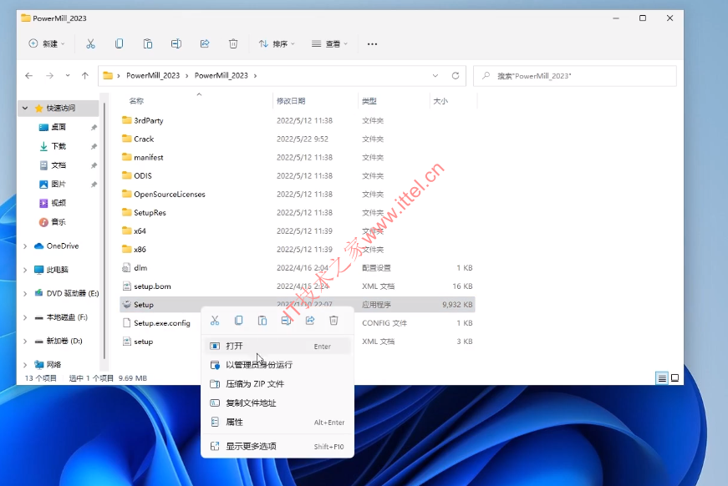Collapse the 快速访问 tree node
The height and width of the screenshot is (486, 728).
(x=25, y=108)
